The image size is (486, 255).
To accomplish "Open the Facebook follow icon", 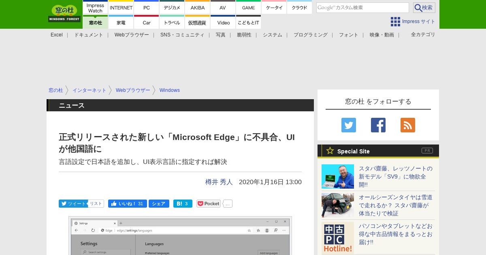I will (x=378, y=125).
